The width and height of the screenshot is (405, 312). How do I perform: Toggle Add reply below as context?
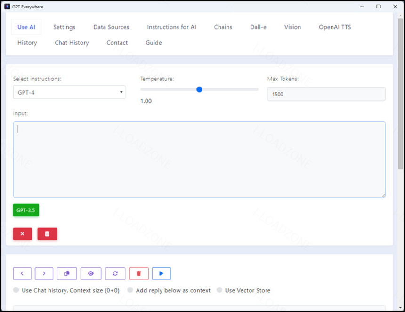click(130, 290)
